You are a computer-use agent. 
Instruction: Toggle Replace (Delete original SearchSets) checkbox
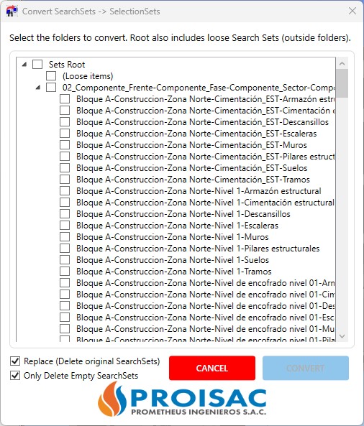[15, 361]
